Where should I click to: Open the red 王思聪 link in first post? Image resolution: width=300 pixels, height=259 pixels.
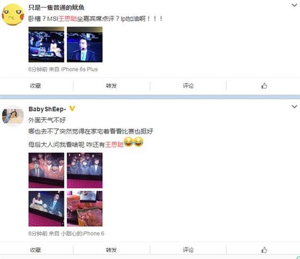tap(67, 19)
